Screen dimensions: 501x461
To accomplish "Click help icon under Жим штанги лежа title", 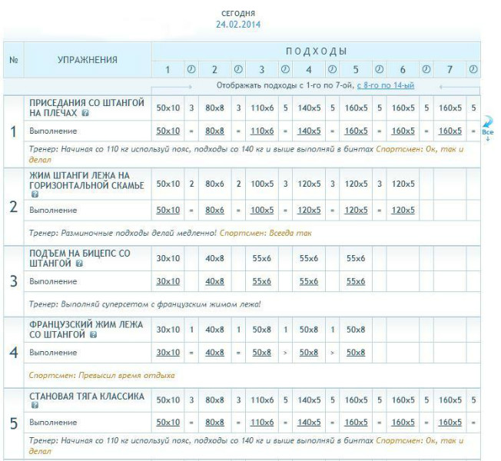I will [x=34, y=195].
